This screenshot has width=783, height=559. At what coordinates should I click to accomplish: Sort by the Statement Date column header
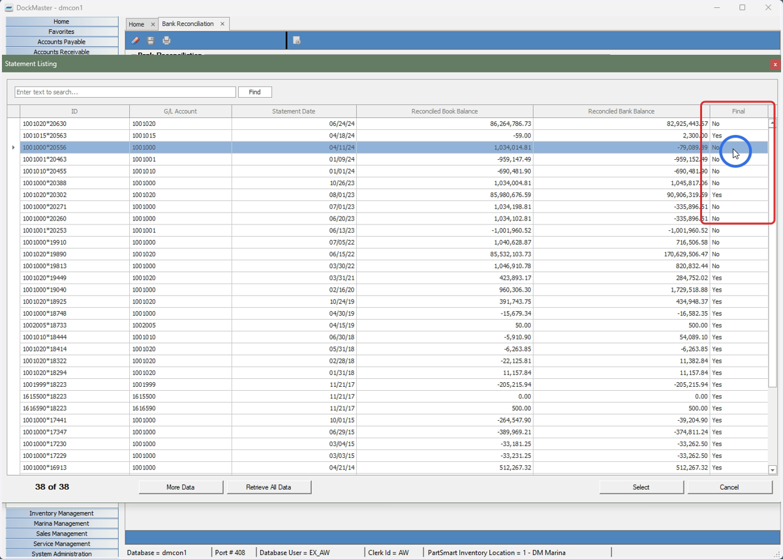[294, 111]
